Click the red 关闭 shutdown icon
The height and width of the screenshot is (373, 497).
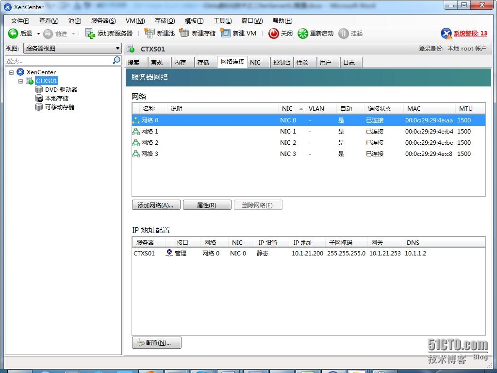tap(274, 34)
